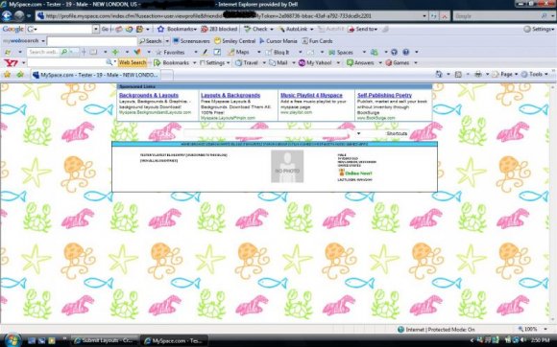
Task: Switch to the MySpace.com Tester browser tab
Action: [x=95, y=75]
